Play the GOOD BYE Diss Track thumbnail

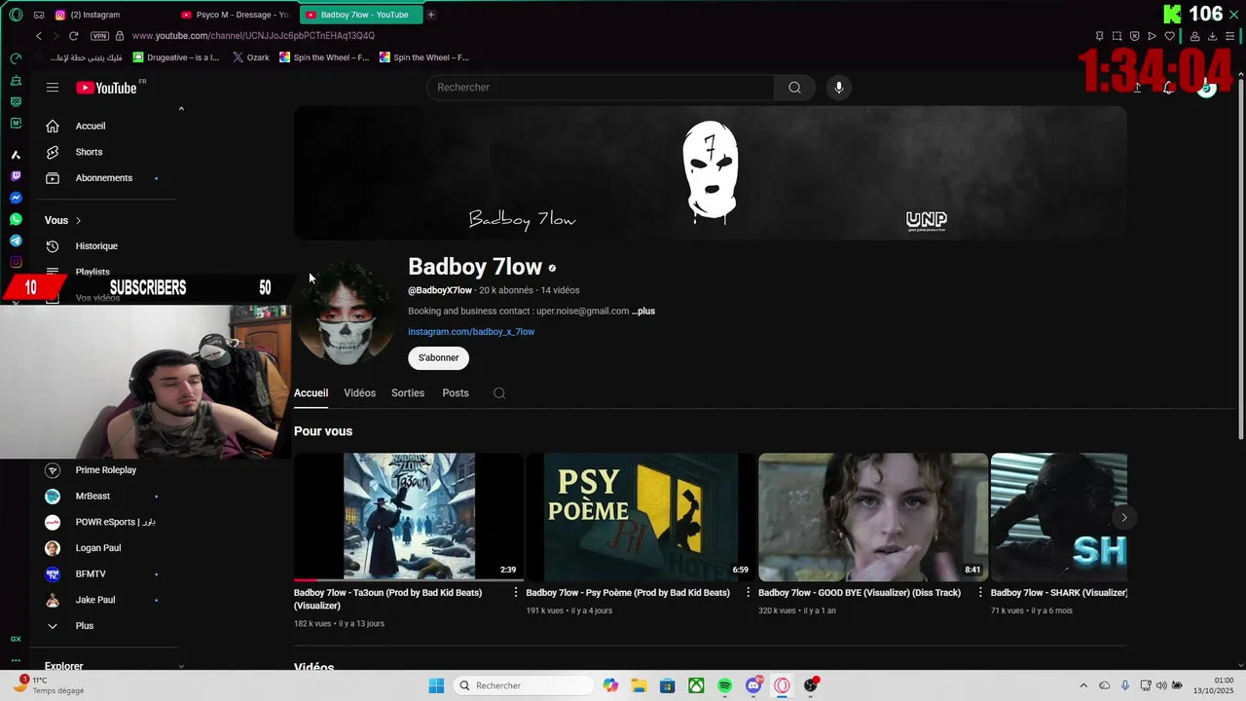(873, 517)
